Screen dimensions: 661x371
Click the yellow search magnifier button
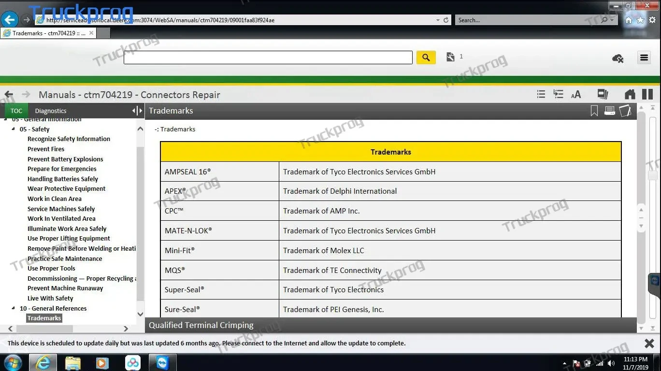pos(426,57)
